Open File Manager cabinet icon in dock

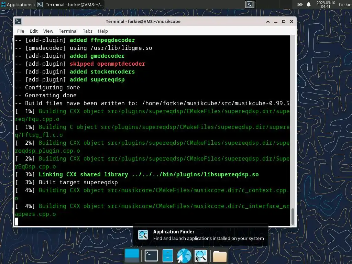pyautogui.click(x=168, y=255)
